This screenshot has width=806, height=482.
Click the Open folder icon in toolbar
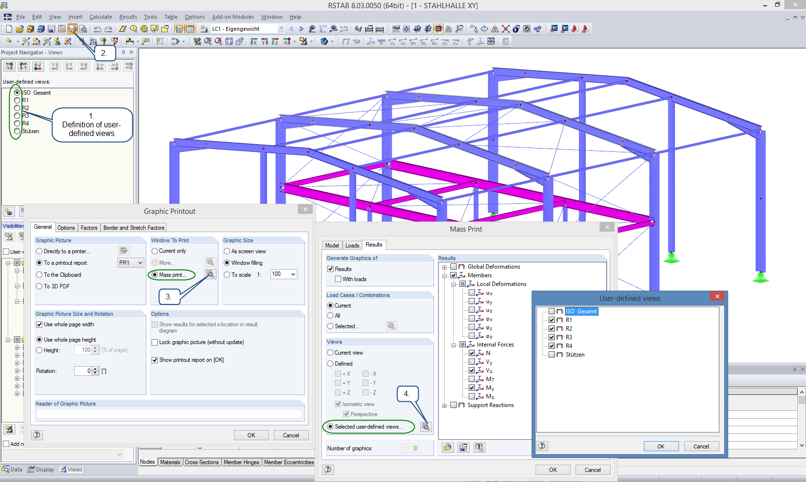click(19, 29)
